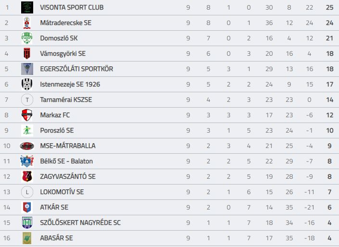Screen dimensions: 339x247
Task: Open the ATKÁR SE shield logo
Action: 27,207
